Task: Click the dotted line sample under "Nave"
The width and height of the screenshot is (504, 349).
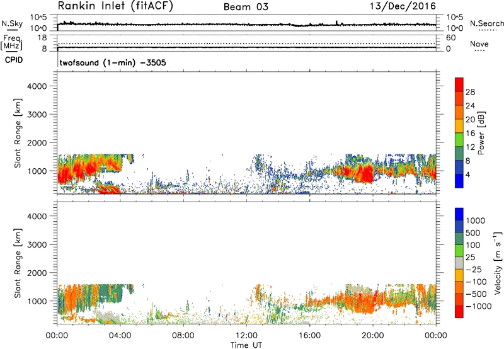Action: click(479, 51)
